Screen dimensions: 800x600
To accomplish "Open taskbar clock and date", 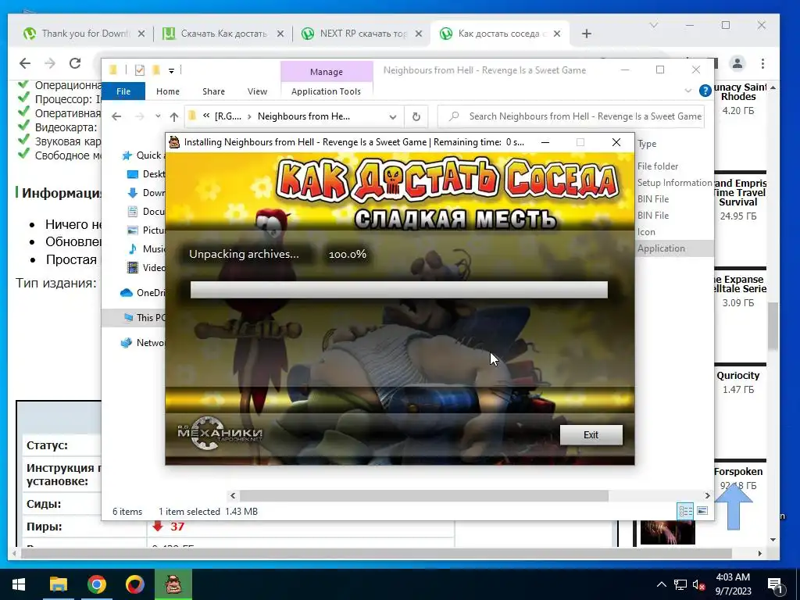I will (733, 584).
